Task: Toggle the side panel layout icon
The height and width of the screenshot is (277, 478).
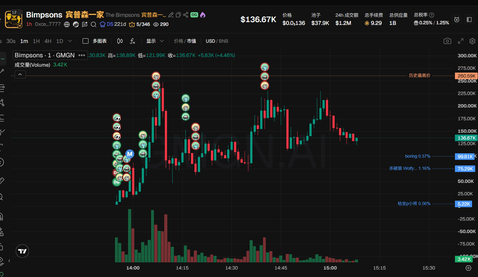Action: 469,20
